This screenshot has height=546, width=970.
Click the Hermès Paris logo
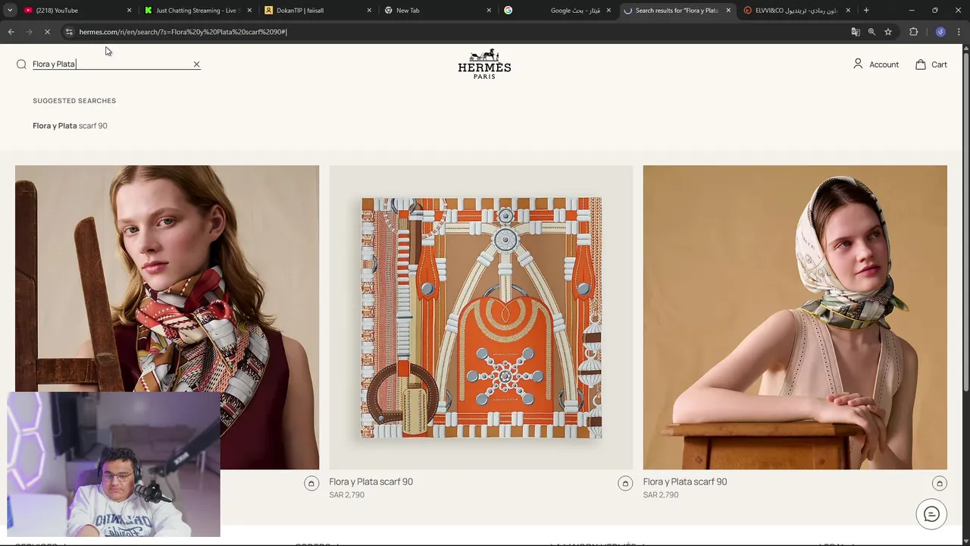click(x=484, y=64)
